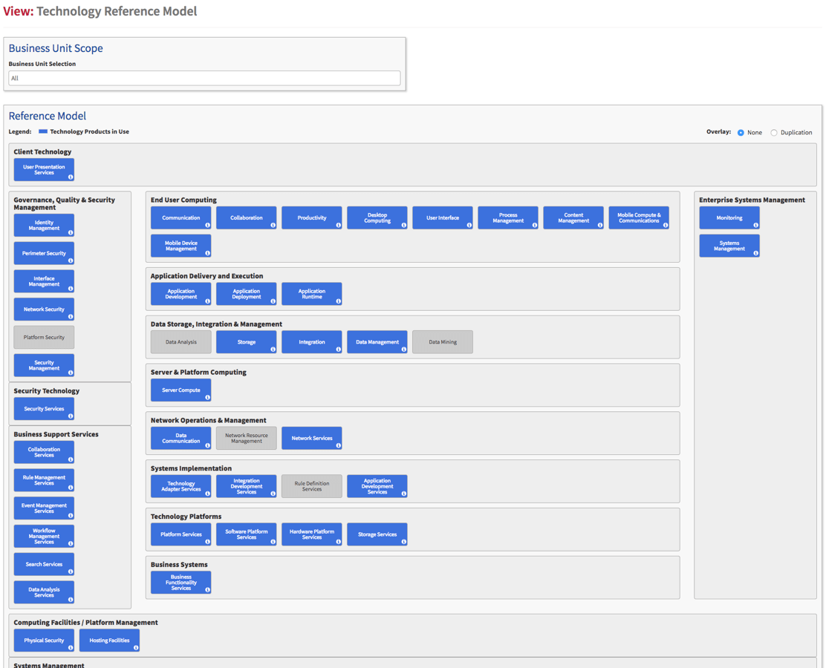
Task: Click the Platform Security grey tile
Action: click(x=44, y=337)
